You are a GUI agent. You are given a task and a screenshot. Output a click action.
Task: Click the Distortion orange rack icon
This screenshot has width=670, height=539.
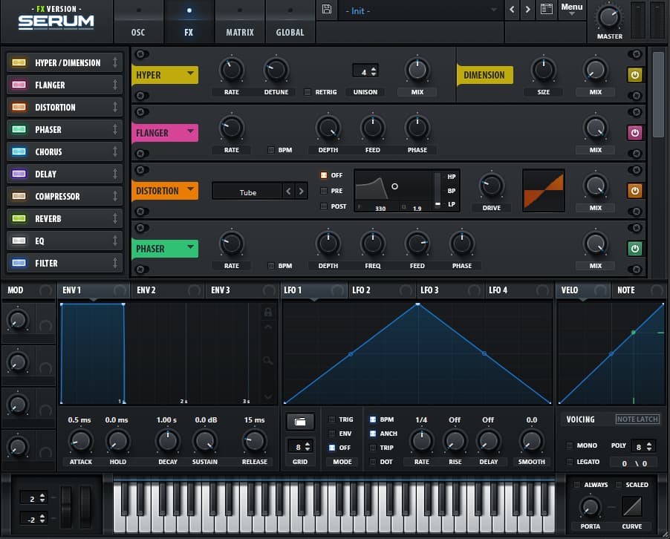pos(19,107)
